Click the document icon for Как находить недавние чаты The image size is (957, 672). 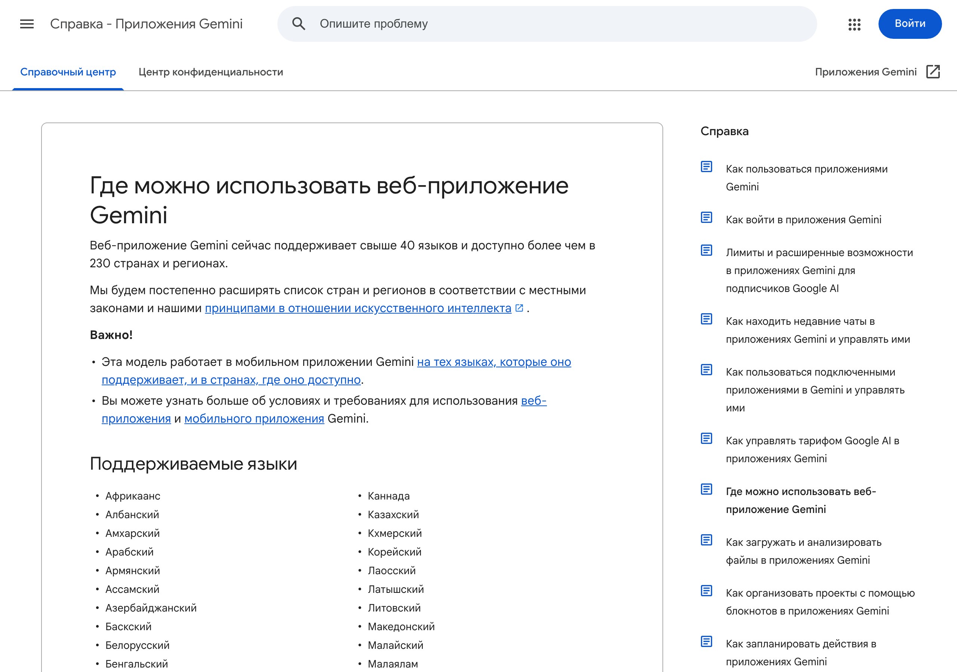[707, 319]
